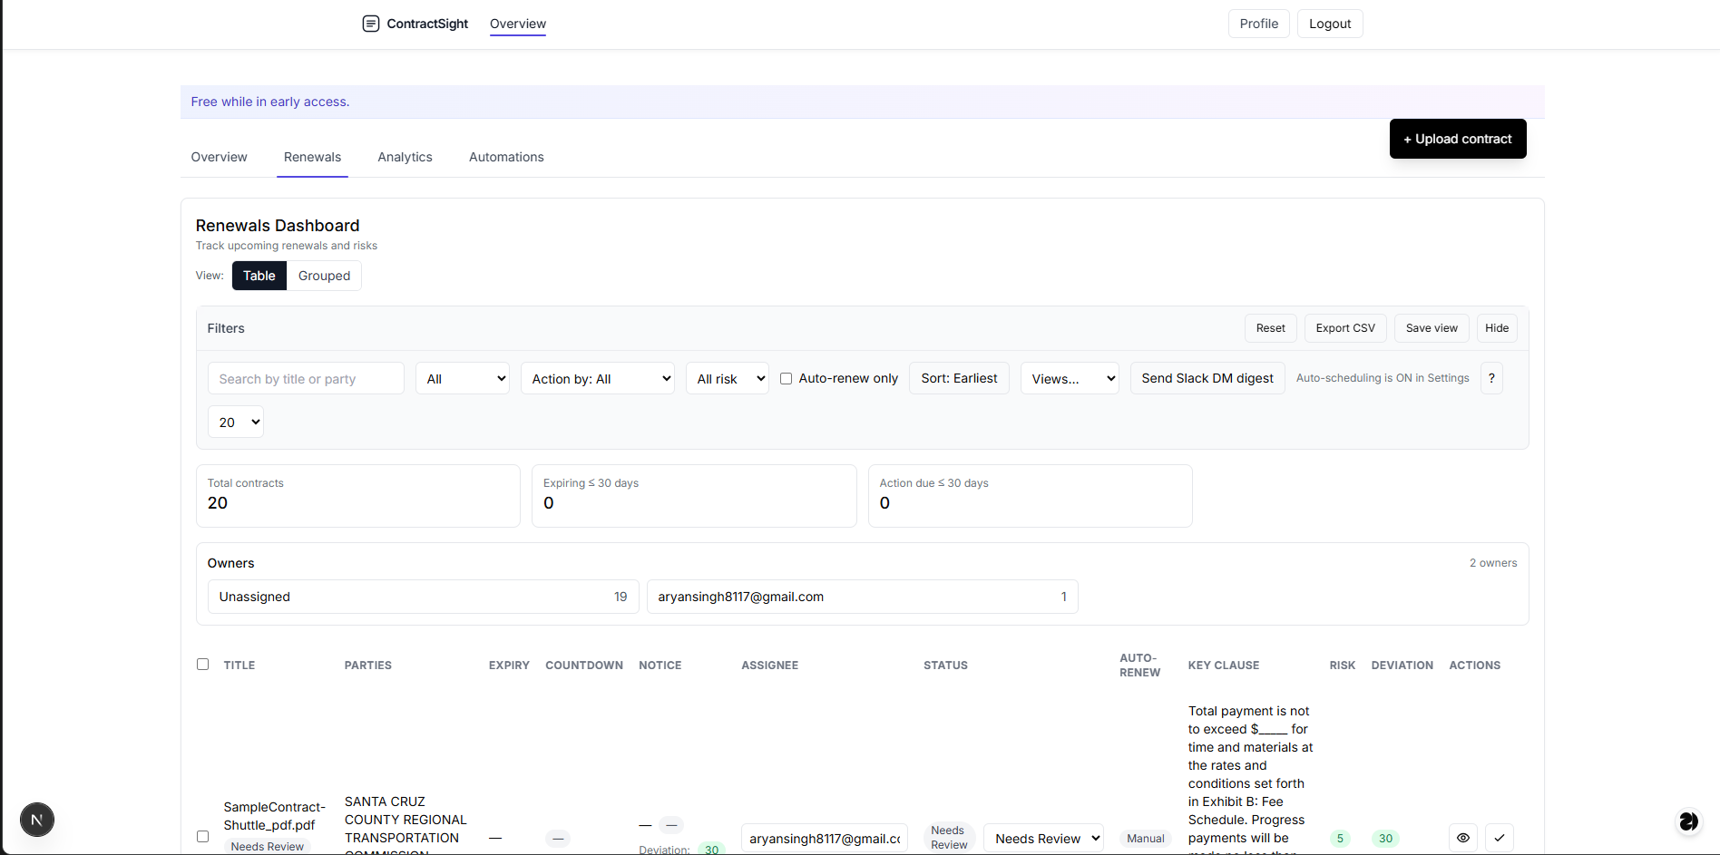Click the Upload contract button

coord(1457,139)
